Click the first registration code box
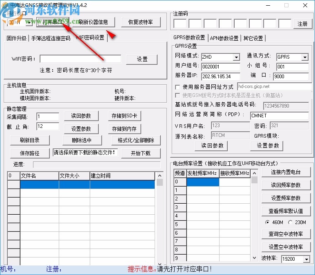This screenshot has width=315, height=275. pos(180,24)
